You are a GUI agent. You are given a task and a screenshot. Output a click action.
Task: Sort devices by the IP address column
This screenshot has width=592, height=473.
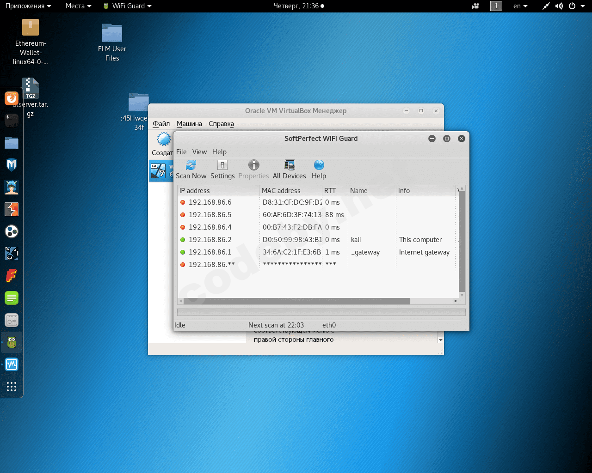coord(217,191)
